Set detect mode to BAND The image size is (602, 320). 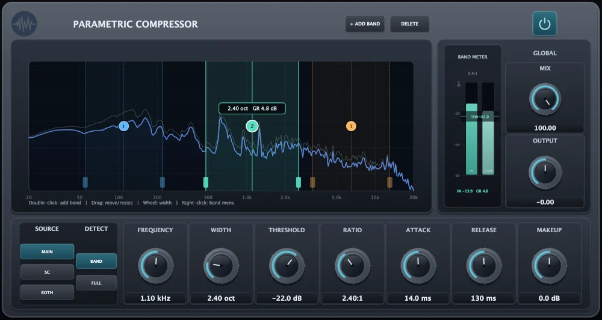point(96,261)
